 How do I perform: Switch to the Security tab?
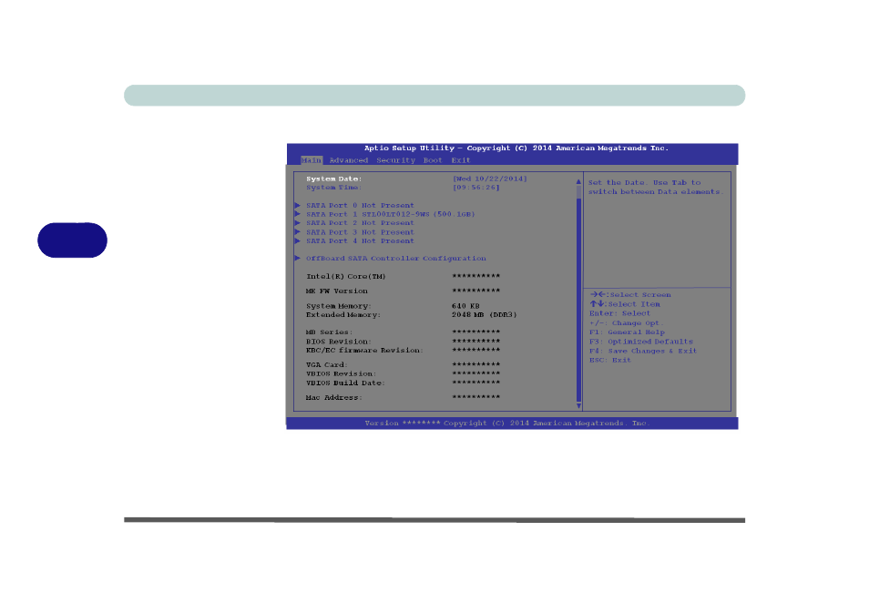click(396, 160)
